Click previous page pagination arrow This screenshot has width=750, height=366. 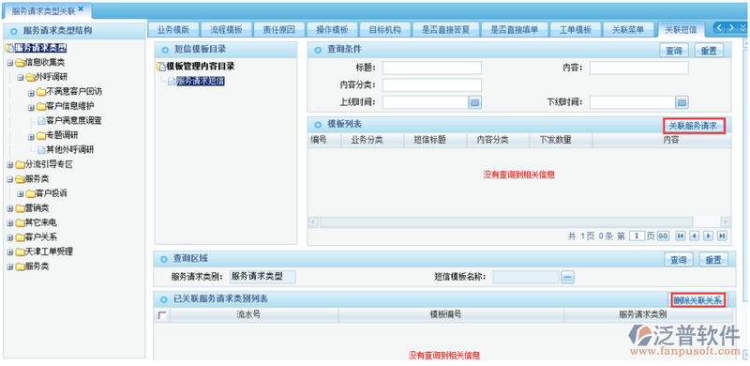(694, 236)
